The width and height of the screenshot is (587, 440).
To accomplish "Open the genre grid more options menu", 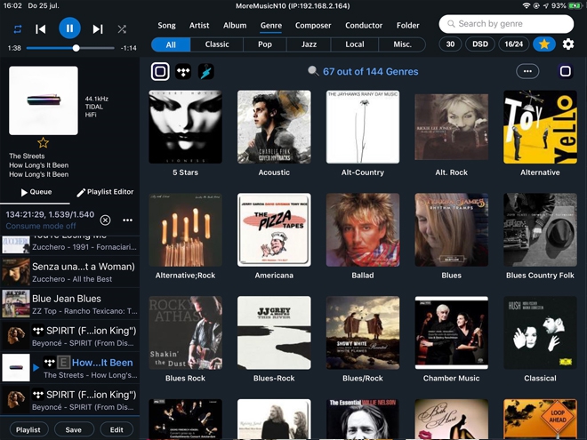I will pyautogui.click(x=527, y=71).
